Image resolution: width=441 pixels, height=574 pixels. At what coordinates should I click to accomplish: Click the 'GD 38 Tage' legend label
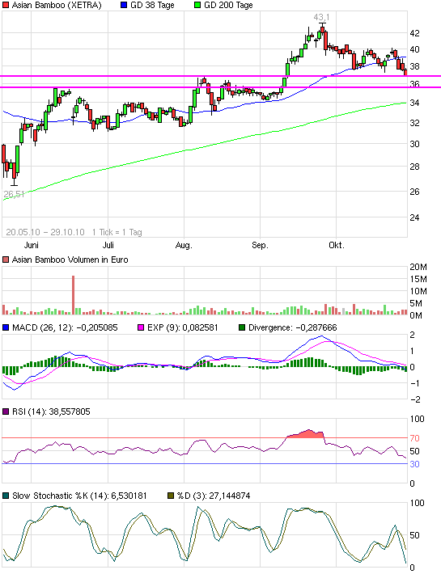(152, 5)
